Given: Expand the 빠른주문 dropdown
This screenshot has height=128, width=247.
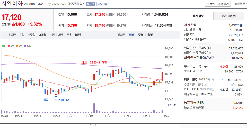Looking at the screenshot, I should [240, 4].
